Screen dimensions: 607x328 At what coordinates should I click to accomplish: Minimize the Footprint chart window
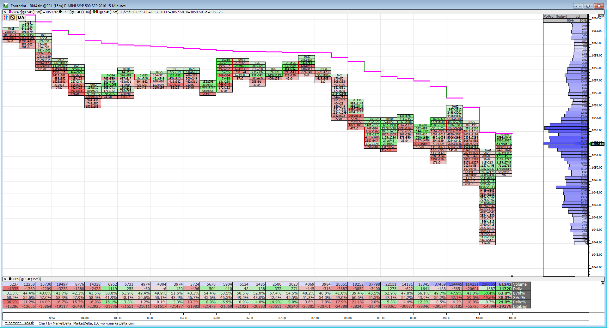click(x=578, y=6)
